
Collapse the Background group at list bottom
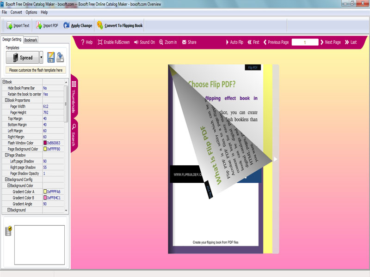(x=9, y=210)
